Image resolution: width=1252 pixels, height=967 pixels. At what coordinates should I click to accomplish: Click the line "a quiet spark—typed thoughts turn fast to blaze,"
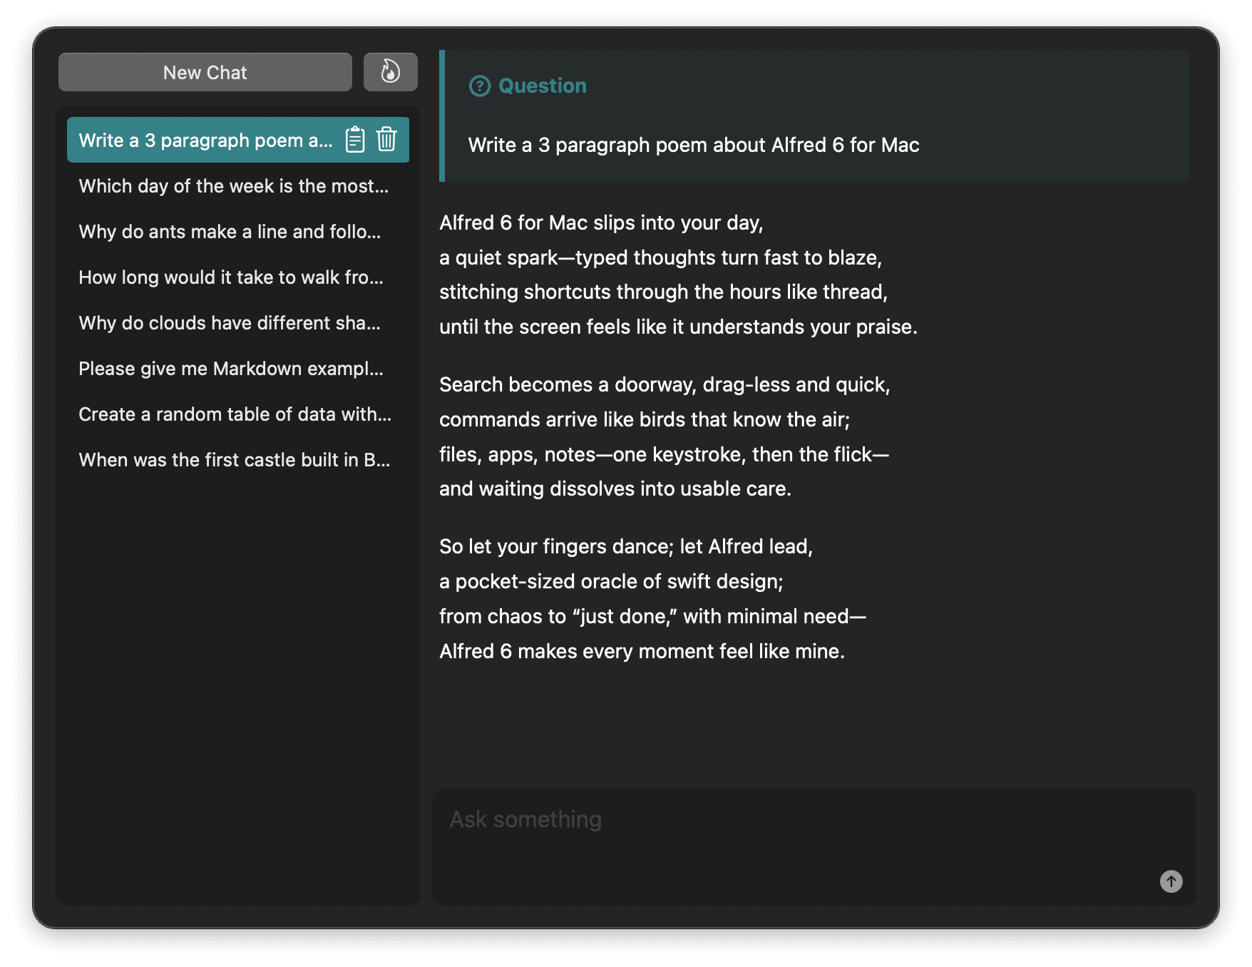pyautogui.click(x=661, y=257)
